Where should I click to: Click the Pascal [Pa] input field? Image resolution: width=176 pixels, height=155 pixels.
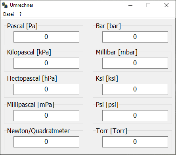(46, 37)
